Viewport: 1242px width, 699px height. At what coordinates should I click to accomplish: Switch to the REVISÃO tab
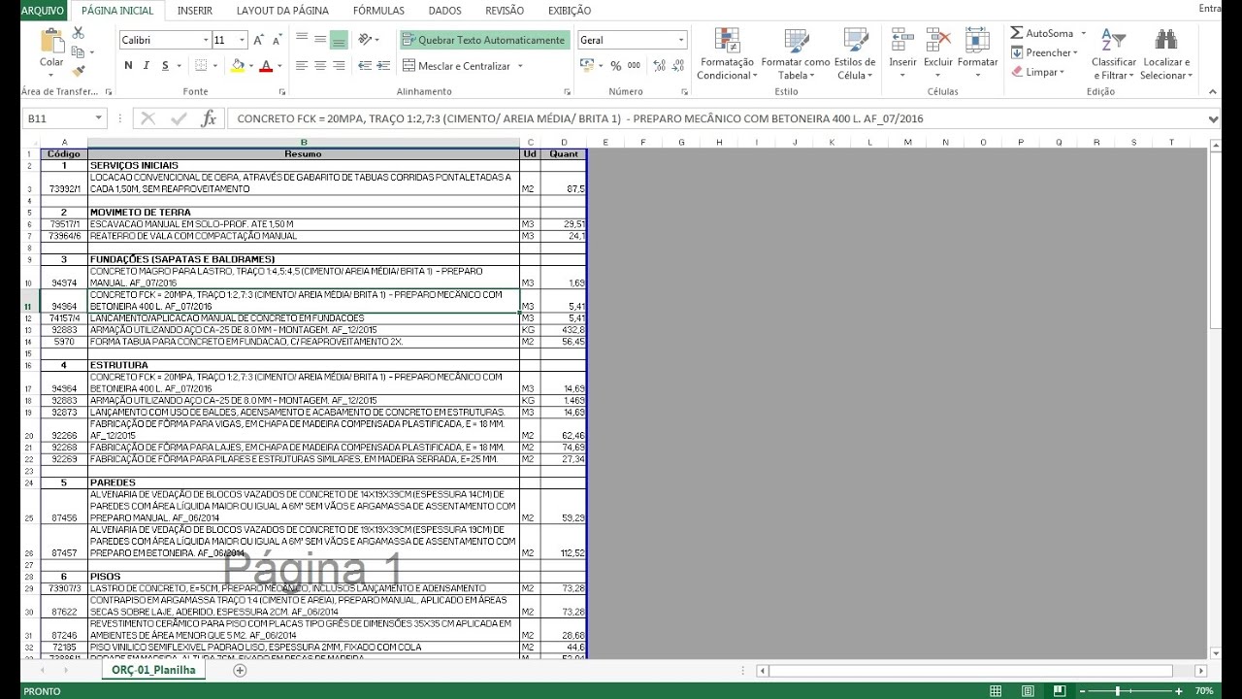click(505, 11)
